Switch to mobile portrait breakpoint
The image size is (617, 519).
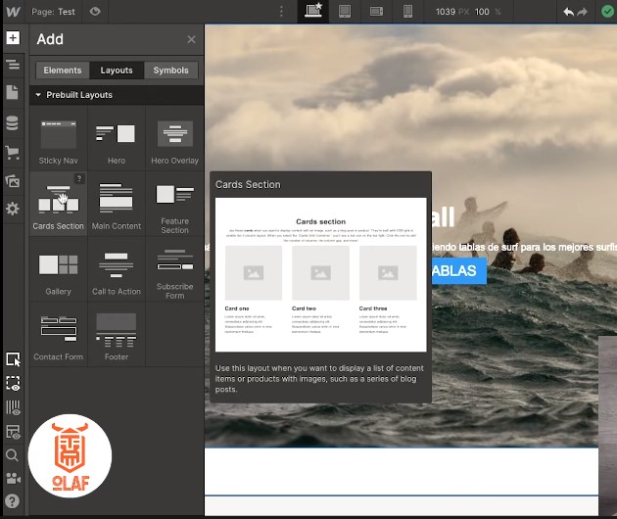(x=408, y=12)
